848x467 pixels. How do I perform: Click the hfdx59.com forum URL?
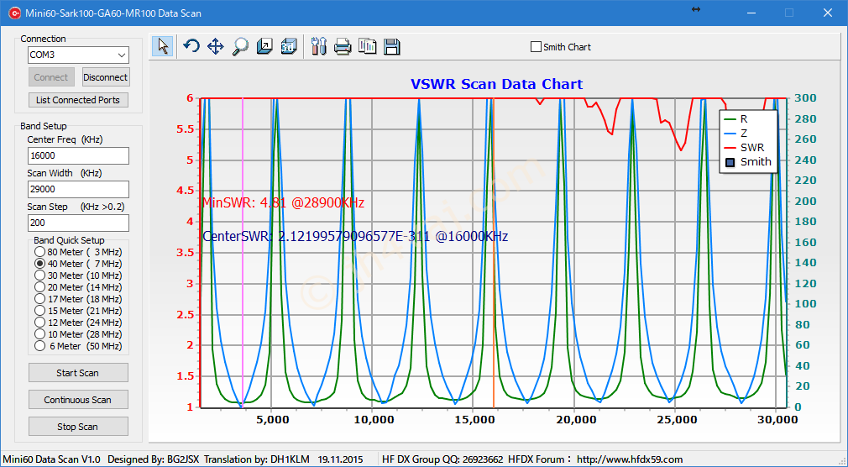pos(630,459)
